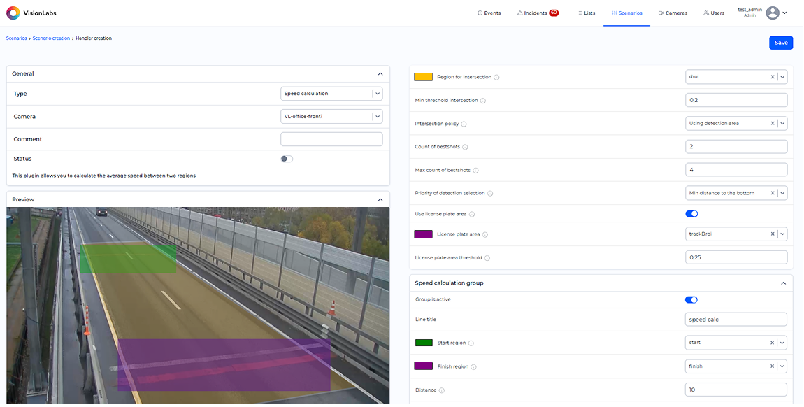Click the Save button
804x407 pixels.
point(781,43)
